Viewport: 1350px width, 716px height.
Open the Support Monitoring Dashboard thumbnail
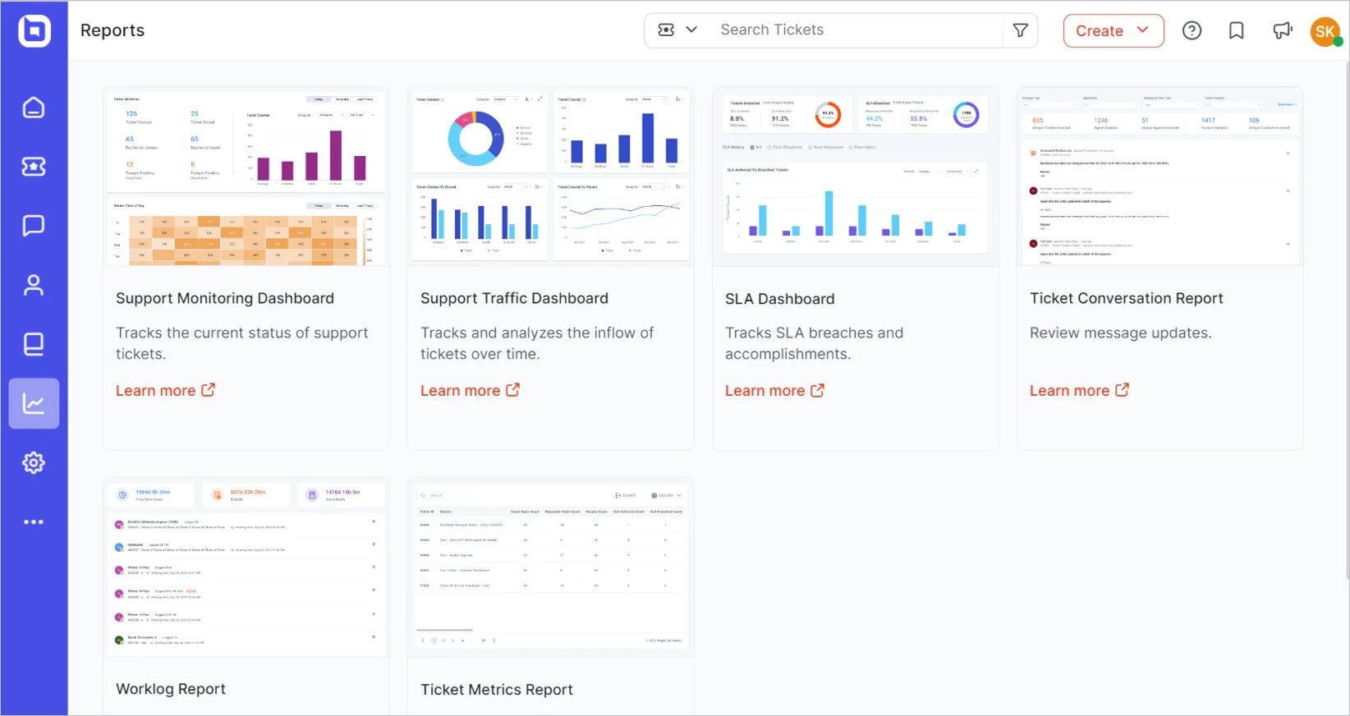(246, 177)
